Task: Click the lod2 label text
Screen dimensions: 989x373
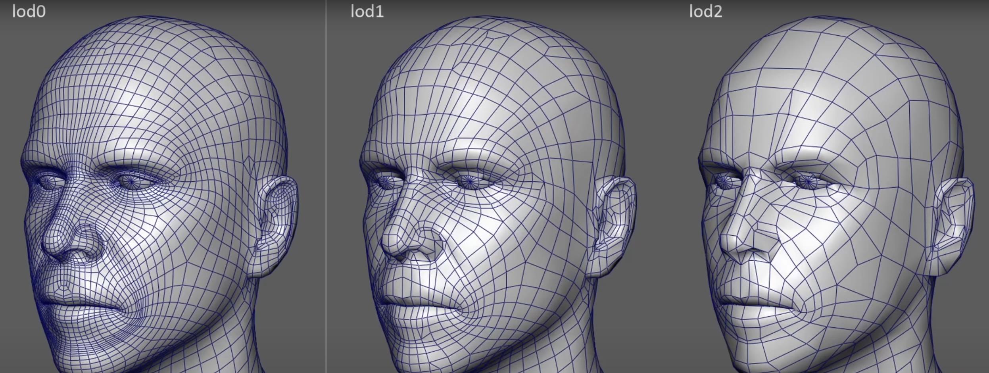Action: pos(706,12)
